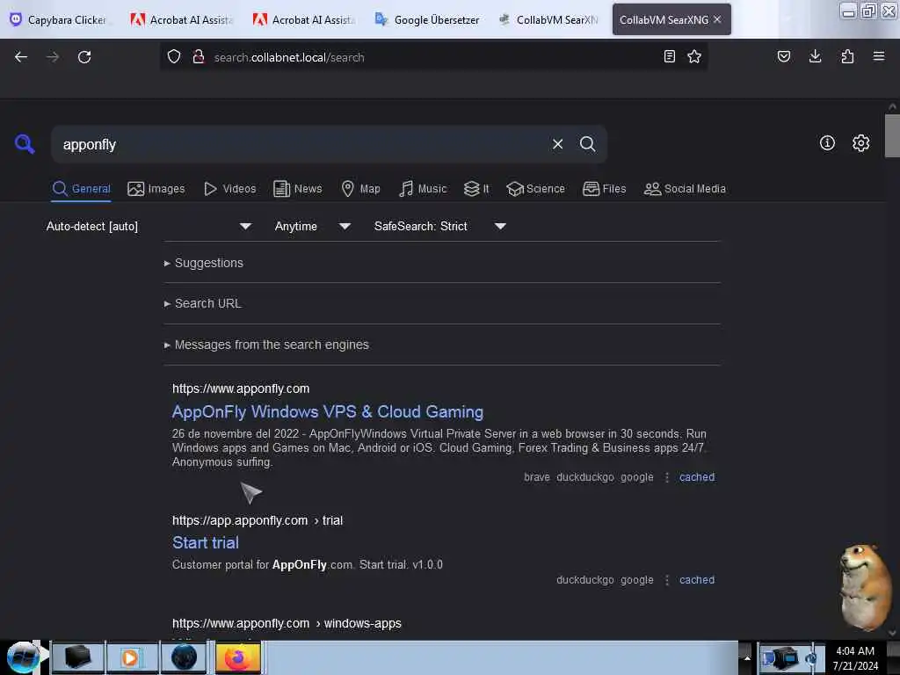Open cached copy of AppOnFly VPS result
The width and height of the screenshot is (900, 675).
[x=697, y=477]
